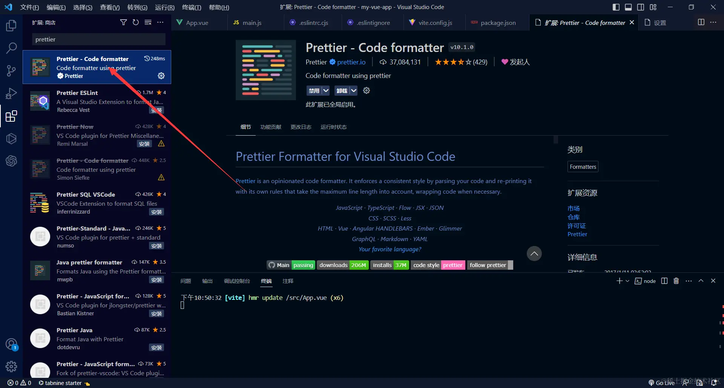Install the Java prettier formatter extension
724x388 pixels.
pos(156,280)
